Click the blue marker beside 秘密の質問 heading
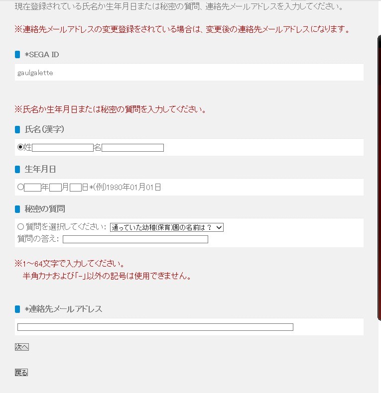This screenshot has width=381, height=393. (x=17, y=209)
